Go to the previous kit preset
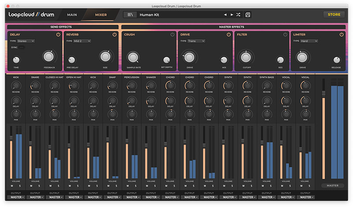Image resolution: width=353 pixels, height=207 pixels. click(225, 15)
